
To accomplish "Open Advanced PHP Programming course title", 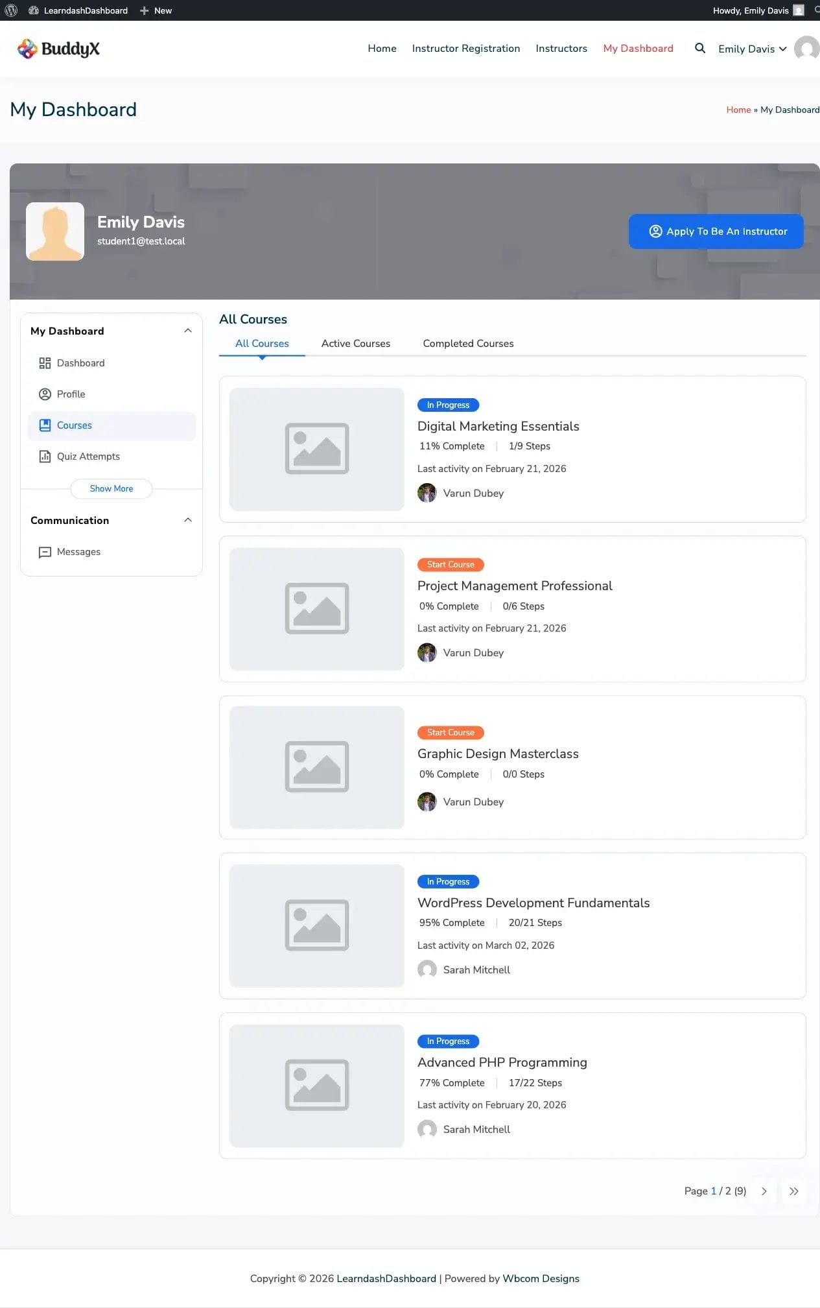I will point(502,1062).
